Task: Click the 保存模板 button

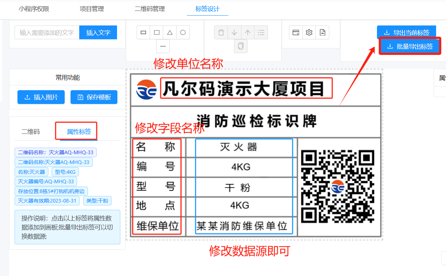Action: (94, 97)
